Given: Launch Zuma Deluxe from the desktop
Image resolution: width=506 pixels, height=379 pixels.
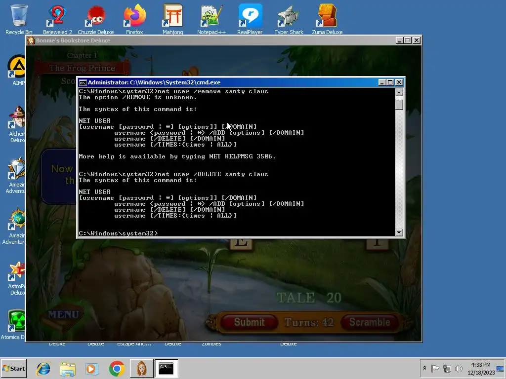Looking at the screenshot, I should pos(327,19).
